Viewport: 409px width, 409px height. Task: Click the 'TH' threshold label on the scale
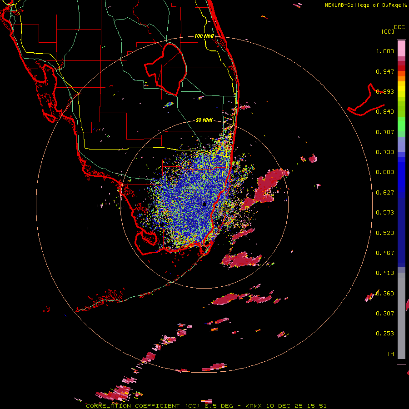(x=390, y=354)
